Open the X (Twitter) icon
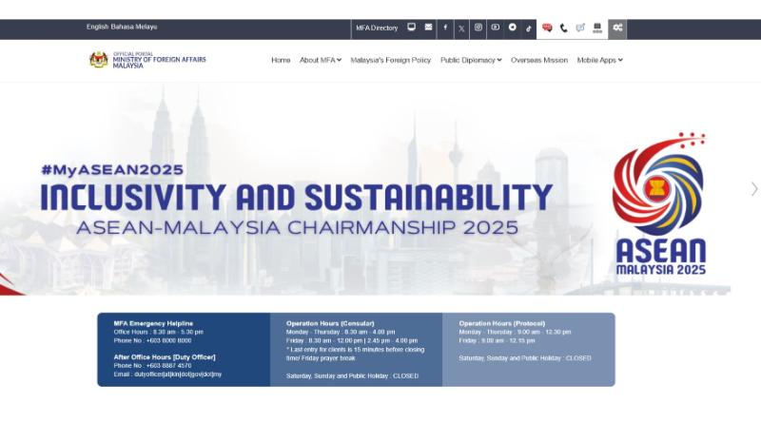The image size is (761, 423). click(461, 29)
